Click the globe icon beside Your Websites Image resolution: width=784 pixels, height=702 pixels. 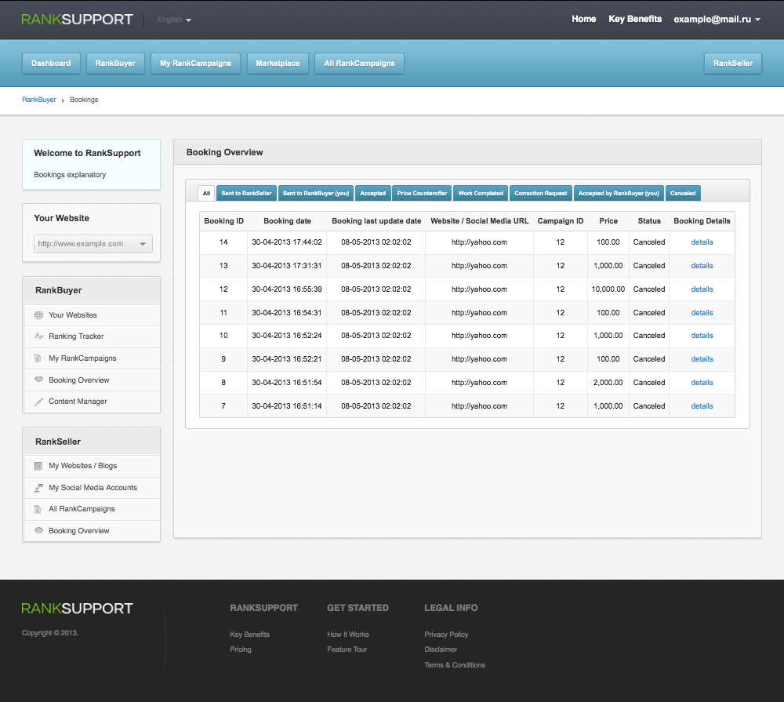coord(38,315)
